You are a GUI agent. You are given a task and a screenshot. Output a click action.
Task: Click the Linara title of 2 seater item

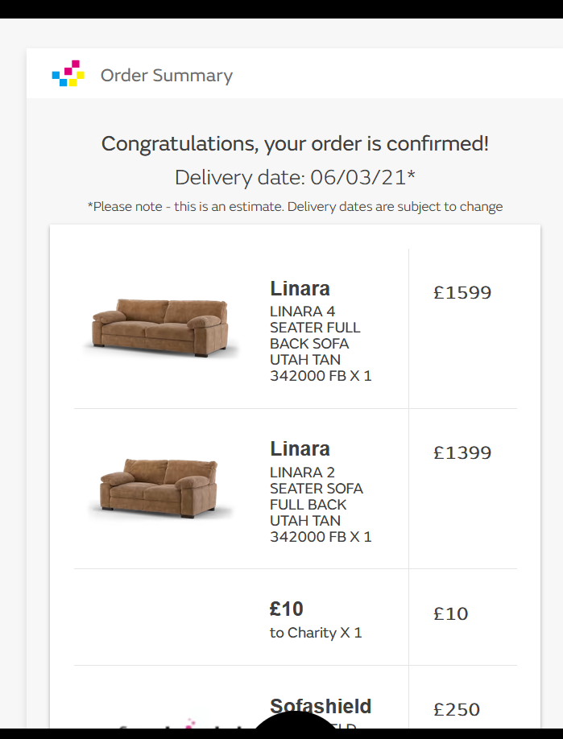point(300,449)
